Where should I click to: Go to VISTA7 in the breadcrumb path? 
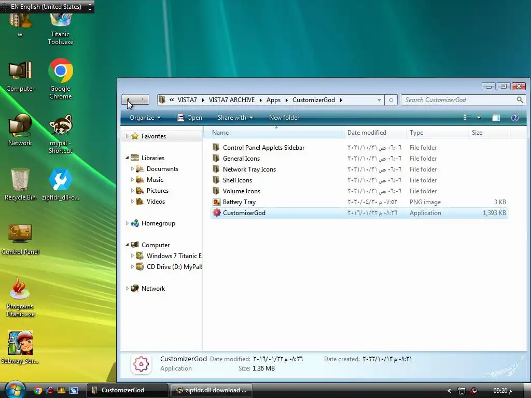187,100
